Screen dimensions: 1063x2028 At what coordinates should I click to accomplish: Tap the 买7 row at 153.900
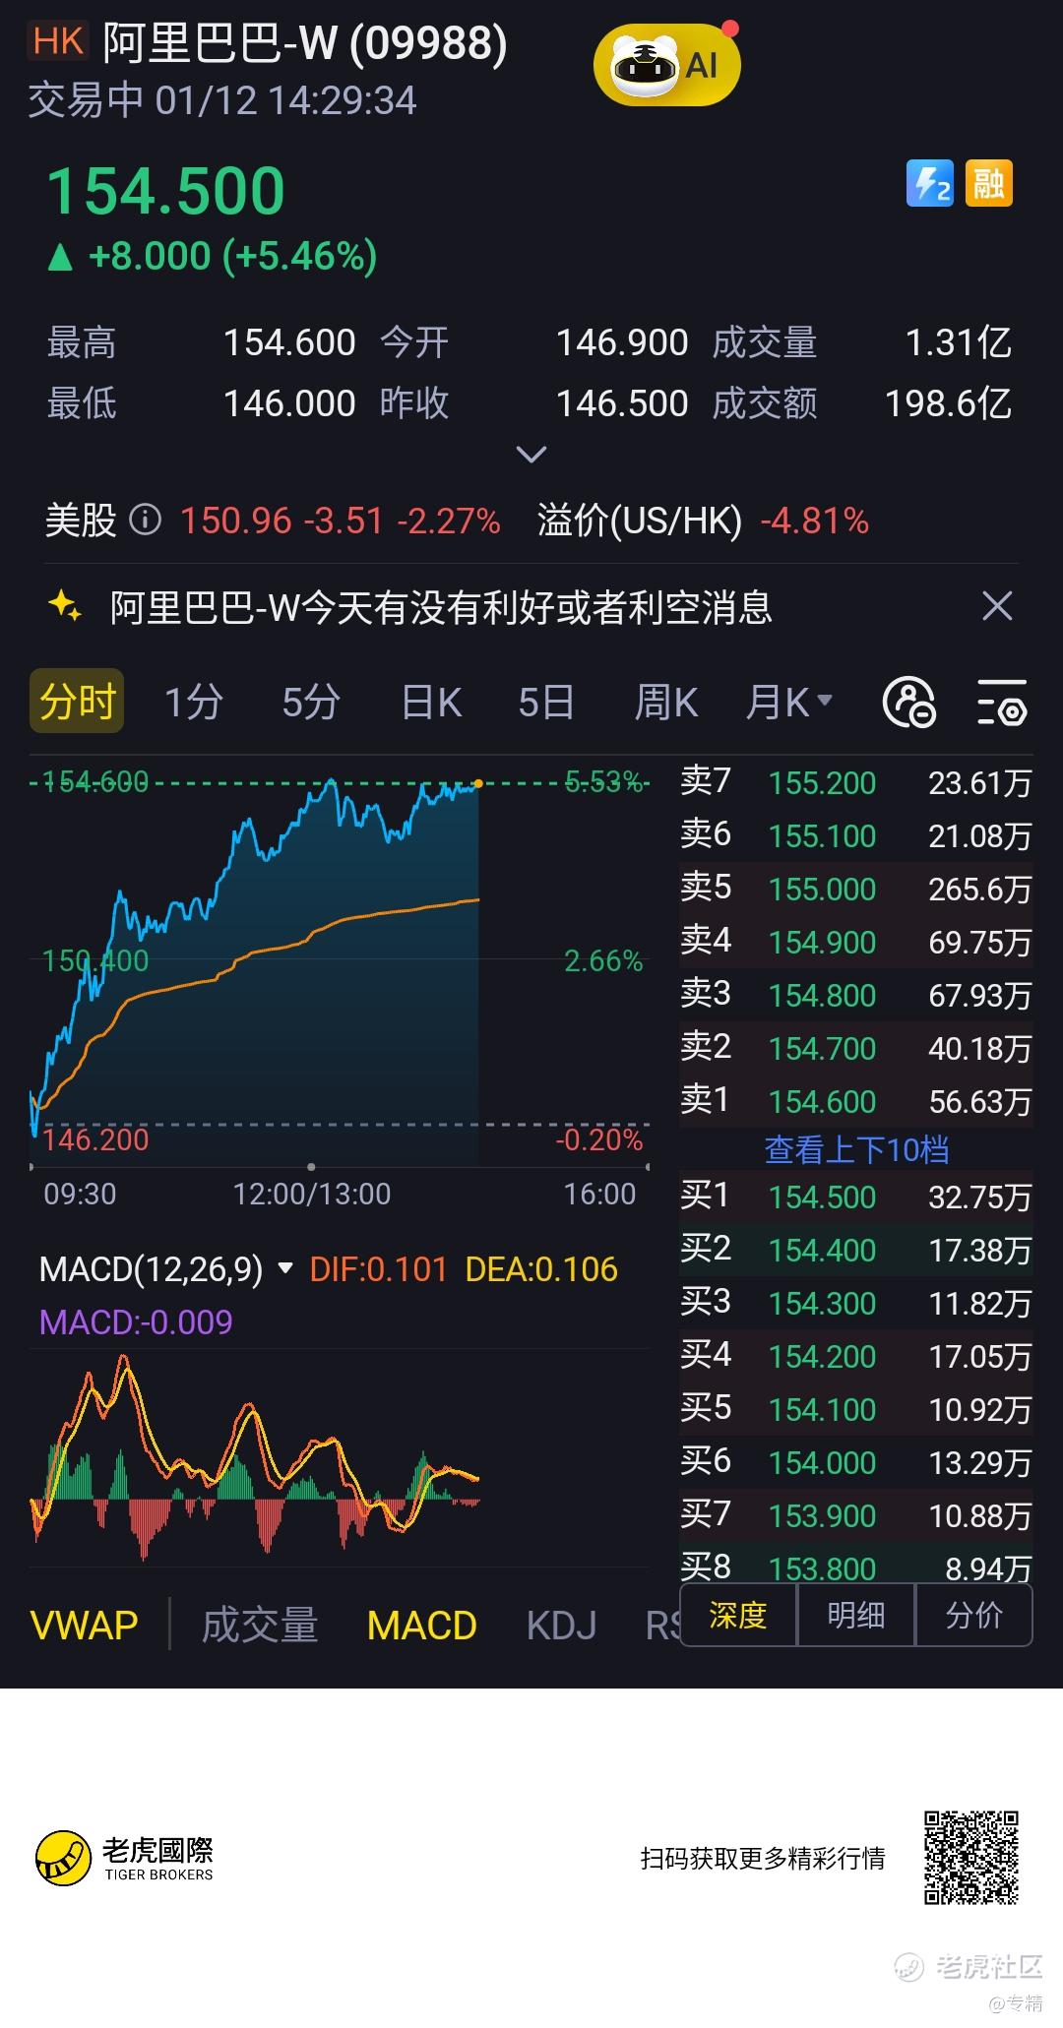click(x=856, y=1515)
